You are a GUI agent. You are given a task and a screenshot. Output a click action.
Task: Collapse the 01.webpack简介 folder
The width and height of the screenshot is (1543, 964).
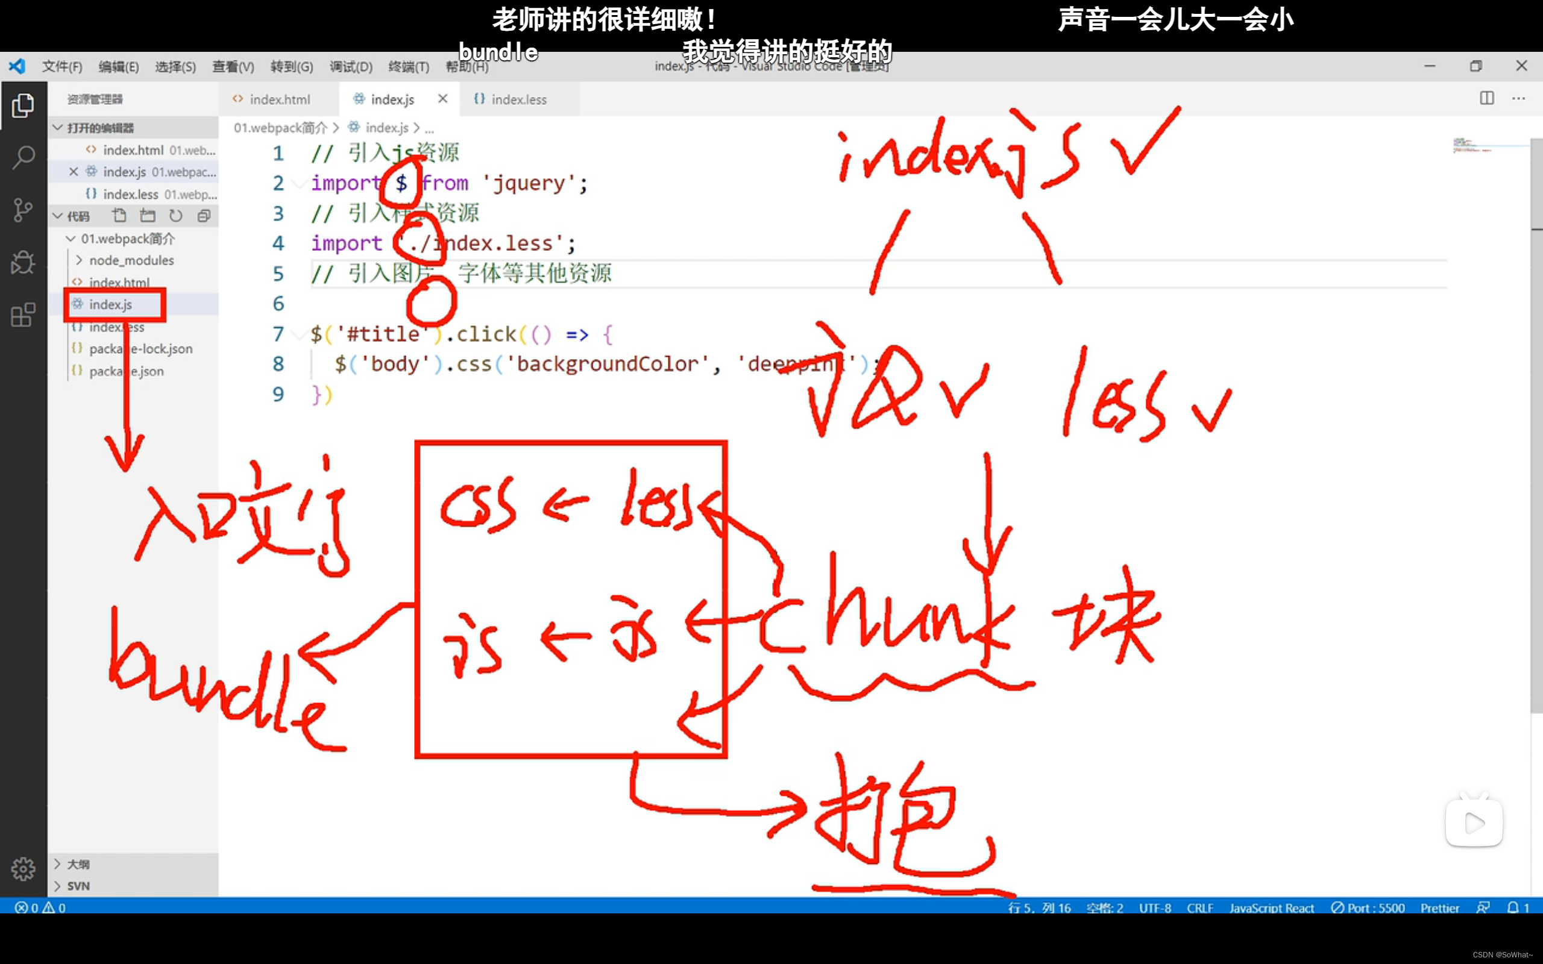point(70,239)
